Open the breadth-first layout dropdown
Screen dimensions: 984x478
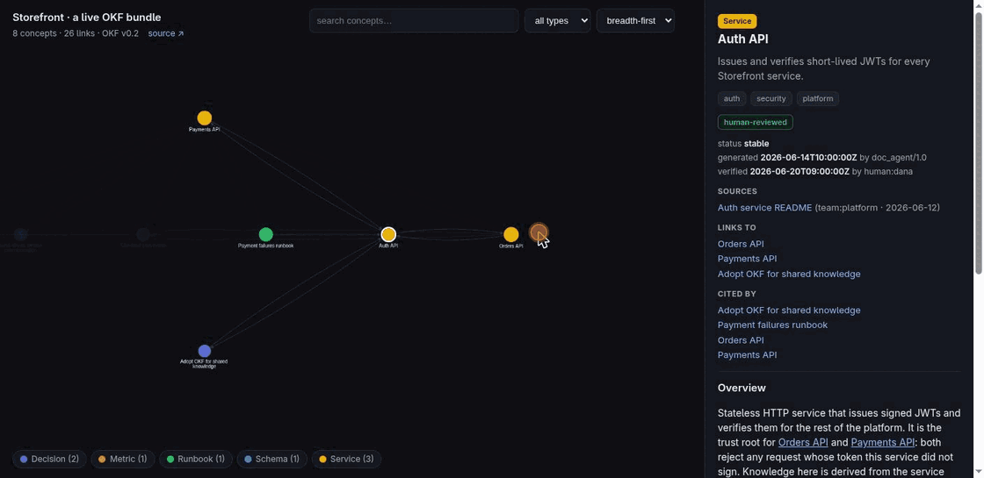pyautogui.click(x=635, y=21)
